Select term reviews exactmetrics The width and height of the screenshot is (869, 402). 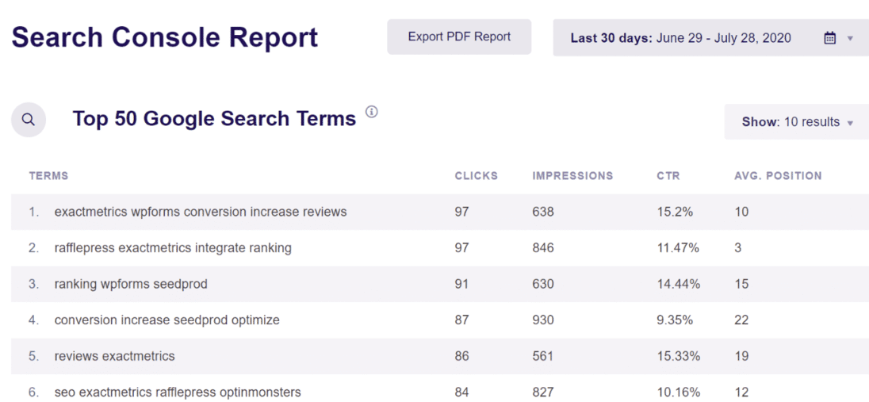coord(115,356)
